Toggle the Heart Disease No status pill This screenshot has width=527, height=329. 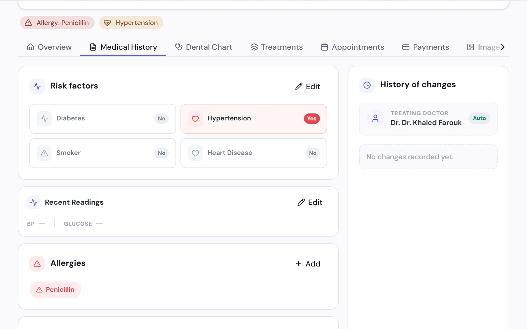313,153
